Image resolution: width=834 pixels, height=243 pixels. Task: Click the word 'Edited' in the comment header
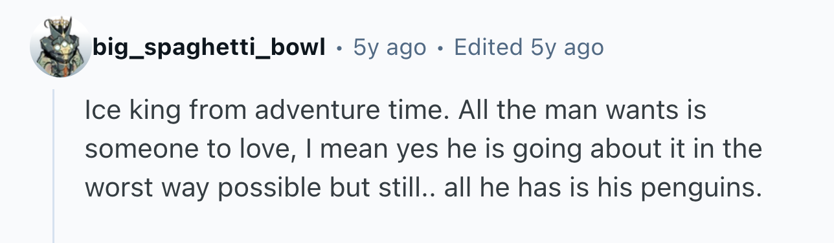coord(488,47)
